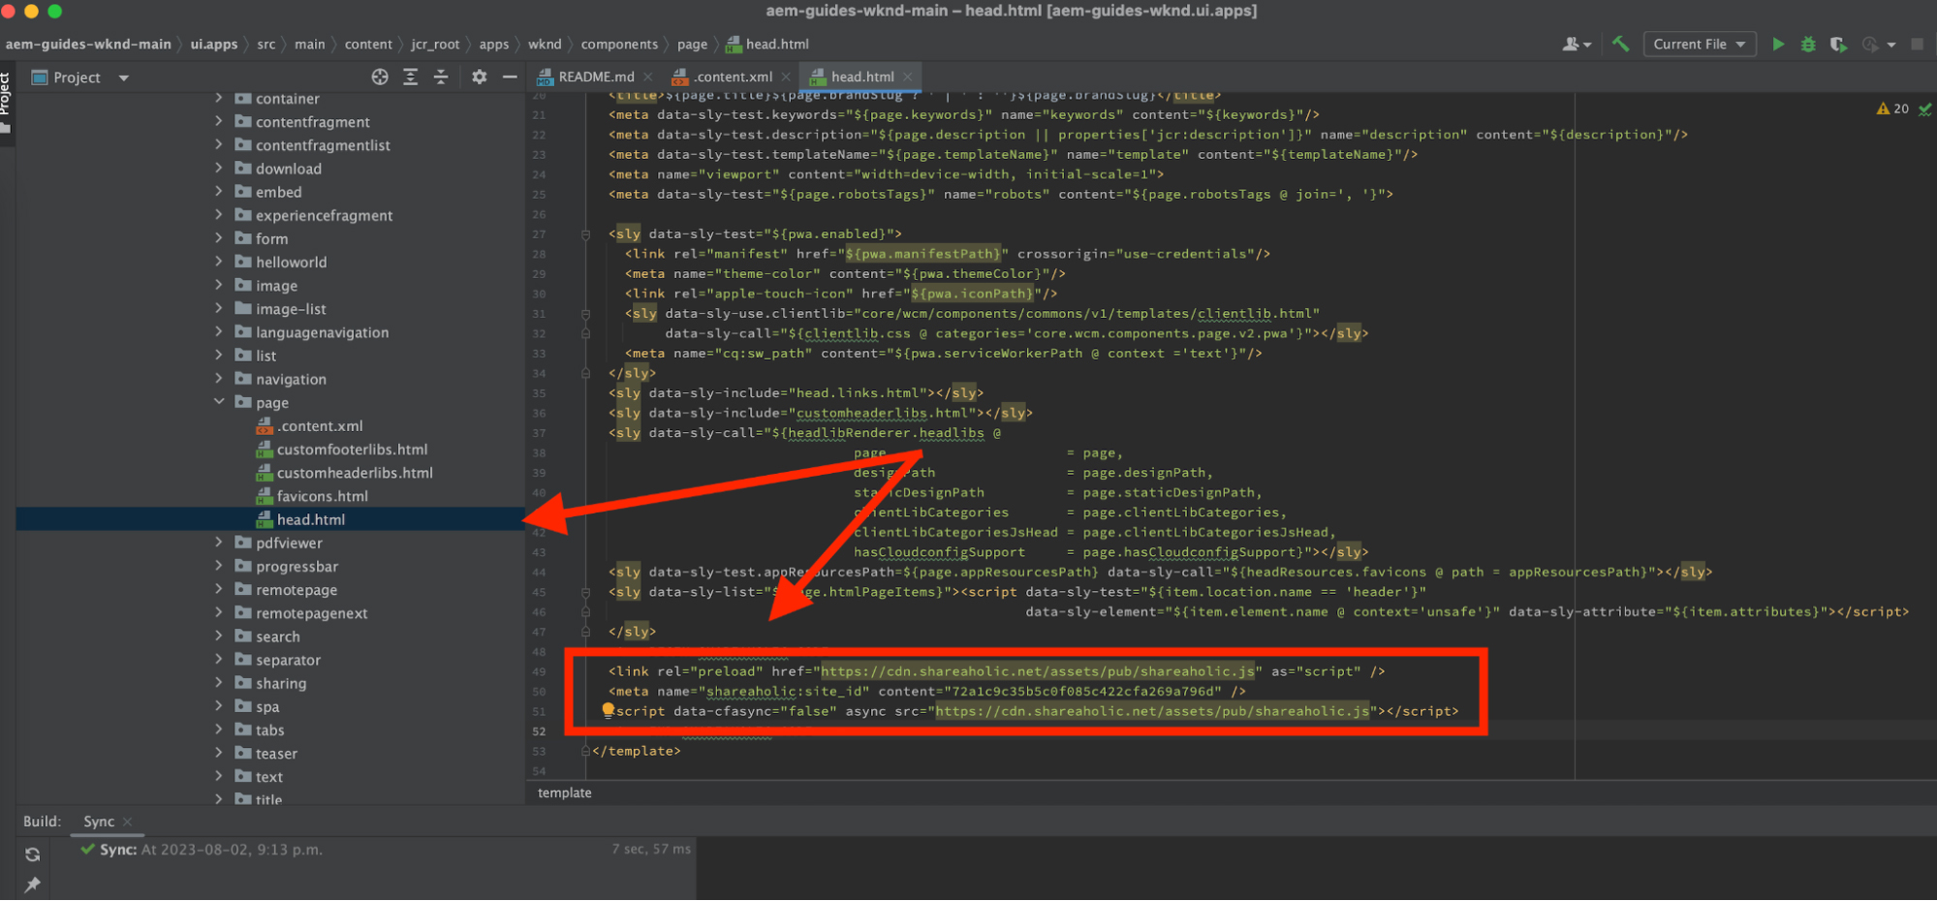Close the README.md editor tab
This screenshot has width=1937, height=901.
pos(647,77)
